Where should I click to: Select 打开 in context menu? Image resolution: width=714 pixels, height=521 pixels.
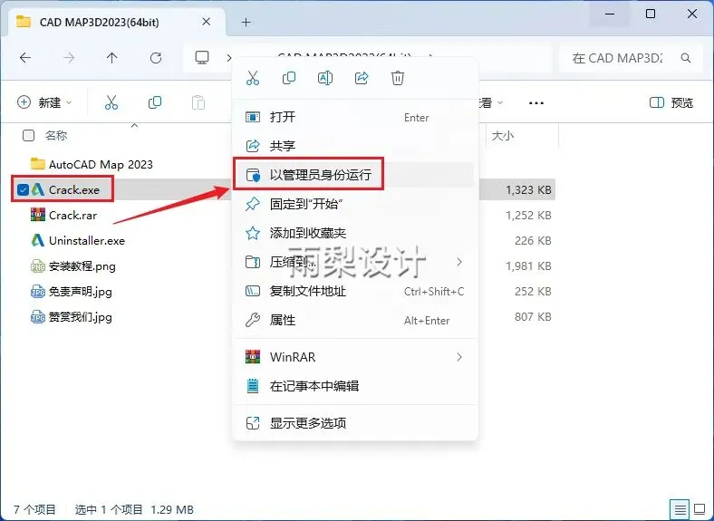tap(355, 117)
